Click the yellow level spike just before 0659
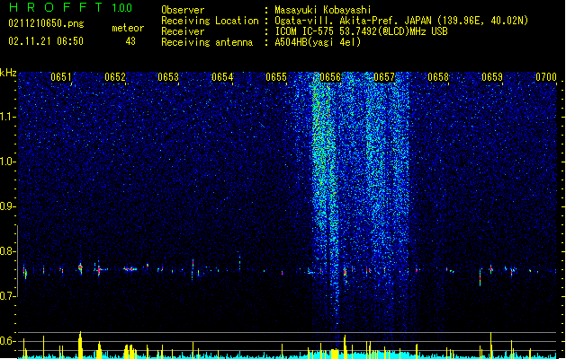 click(x=491, y=346)
